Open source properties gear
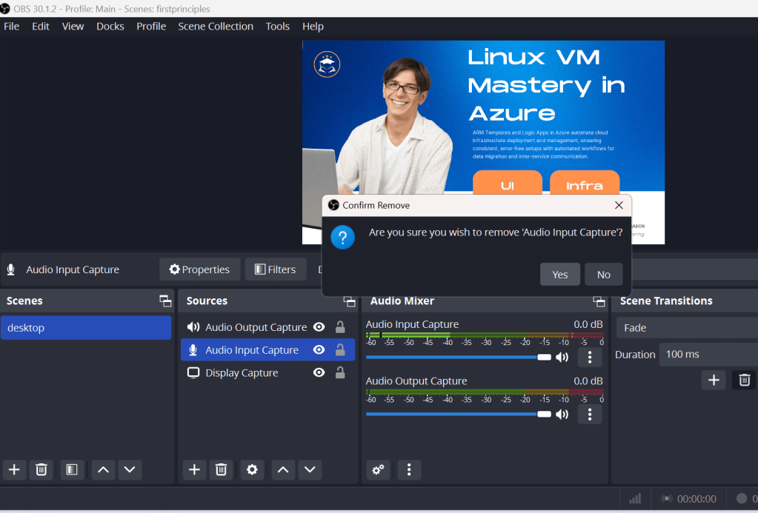Screen dimensions: 758x513 252,469
